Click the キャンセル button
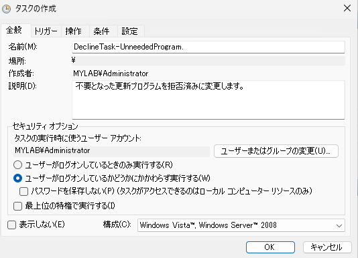Viewport: 358px width, 258px height. tap(327, 247)
